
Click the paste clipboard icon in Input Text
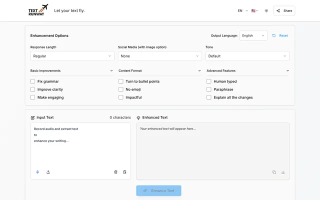124,172
